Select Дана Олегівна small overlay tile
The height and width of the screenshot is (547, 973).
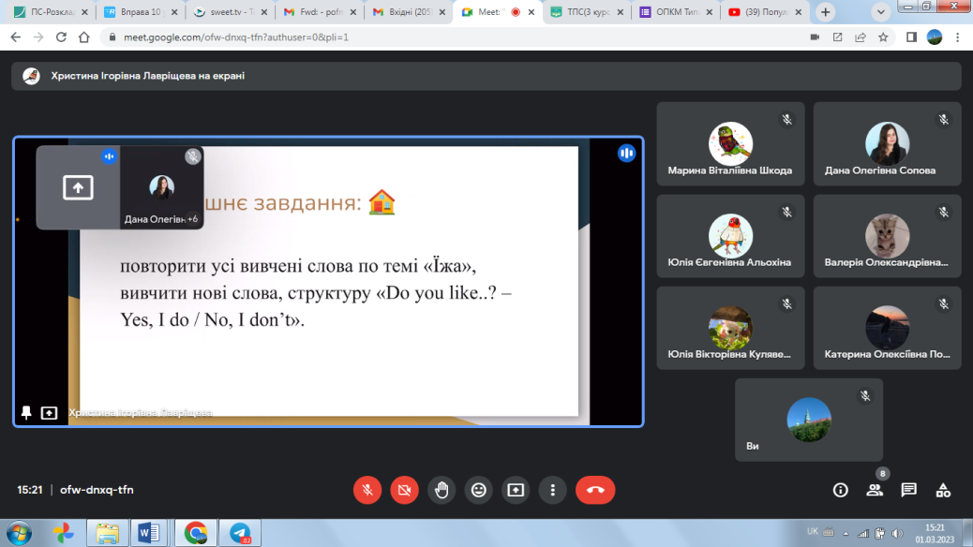(x=161, y=187)
